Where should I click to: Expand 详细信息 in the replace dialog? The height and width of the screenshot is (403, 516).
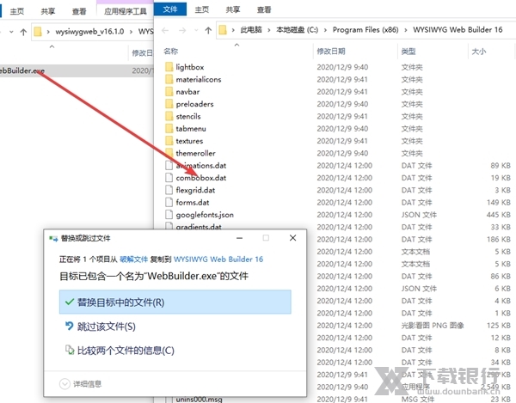80,383
